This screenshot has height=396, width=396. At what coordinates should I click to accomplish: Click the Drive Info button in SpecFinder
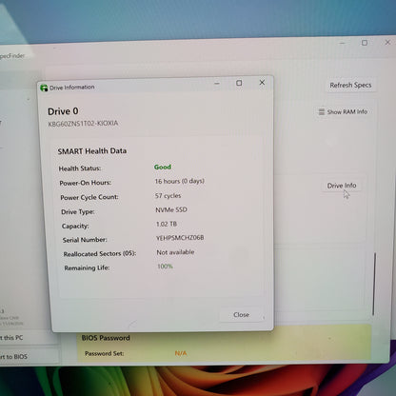pyautogui.click(x=342, y=186)
